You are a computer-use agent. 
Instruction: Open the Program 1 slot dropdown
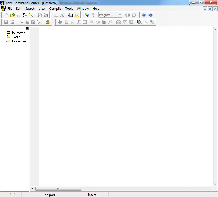coord(110,15)
